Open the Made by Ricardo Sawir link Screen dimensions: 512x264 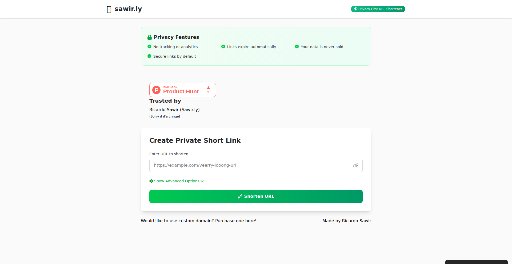[x=347, y=221]
